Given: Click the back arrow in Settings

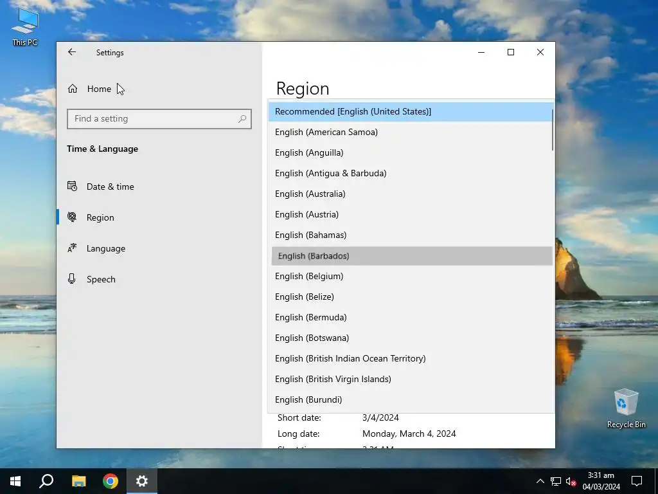Looking at the screenshot, I should click(72, 52).
